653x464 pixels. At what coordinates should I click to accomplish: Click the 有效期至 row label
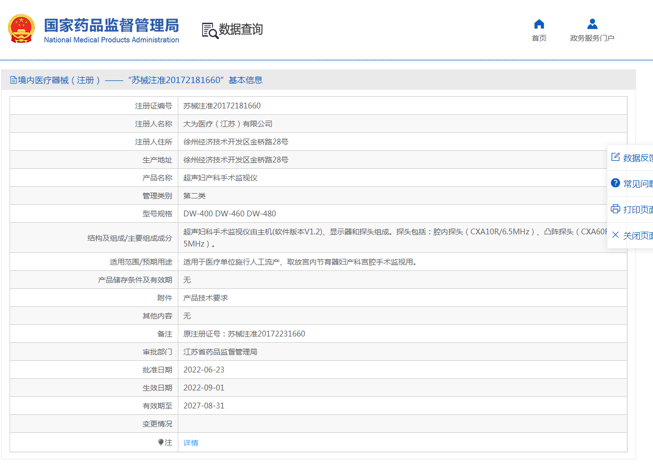(158, 406)
